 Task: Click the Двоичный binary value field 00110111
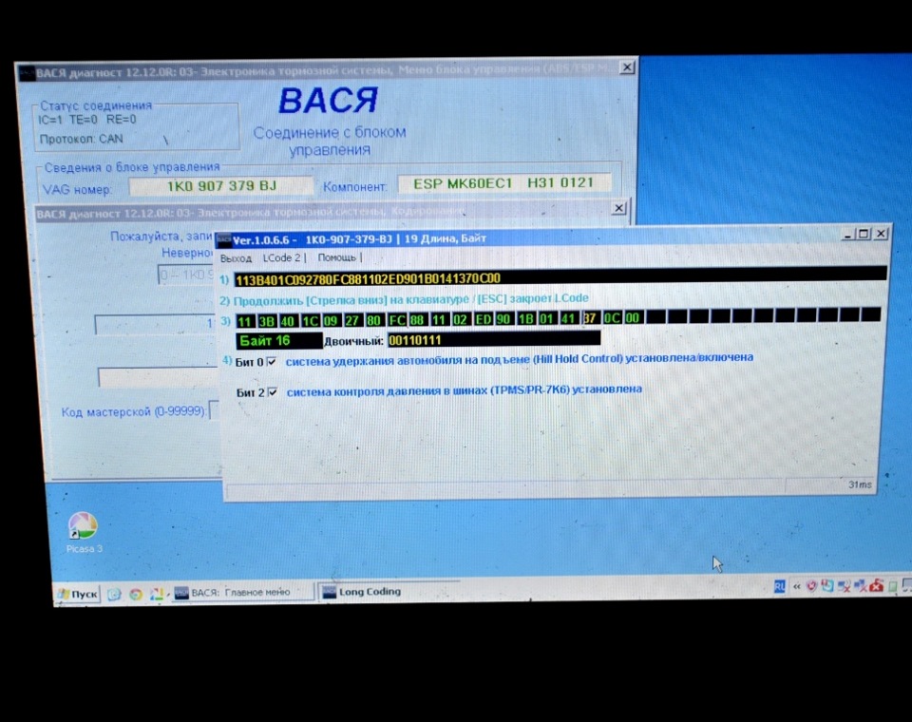(494, 339)
